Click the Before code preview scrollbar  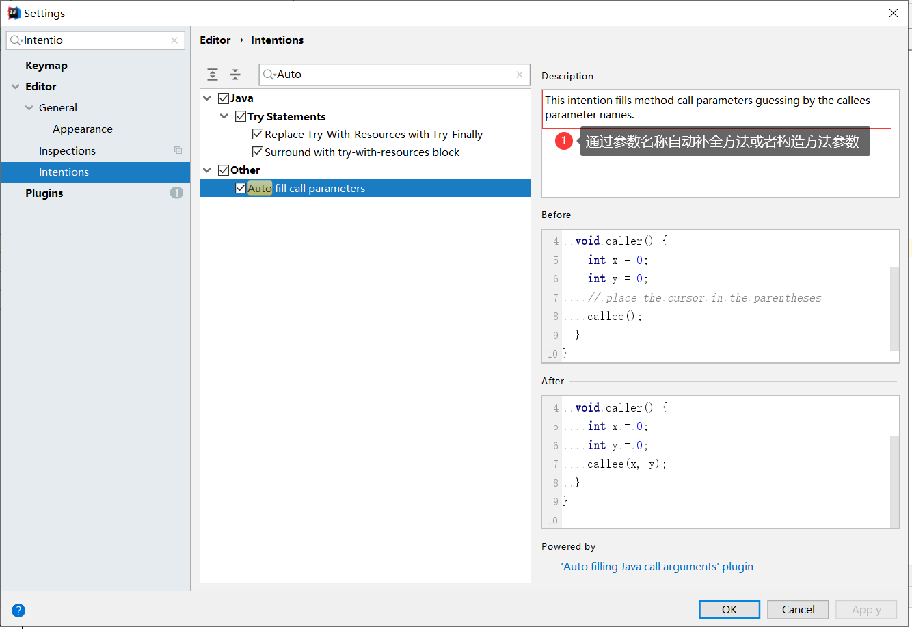coord(894,308)
